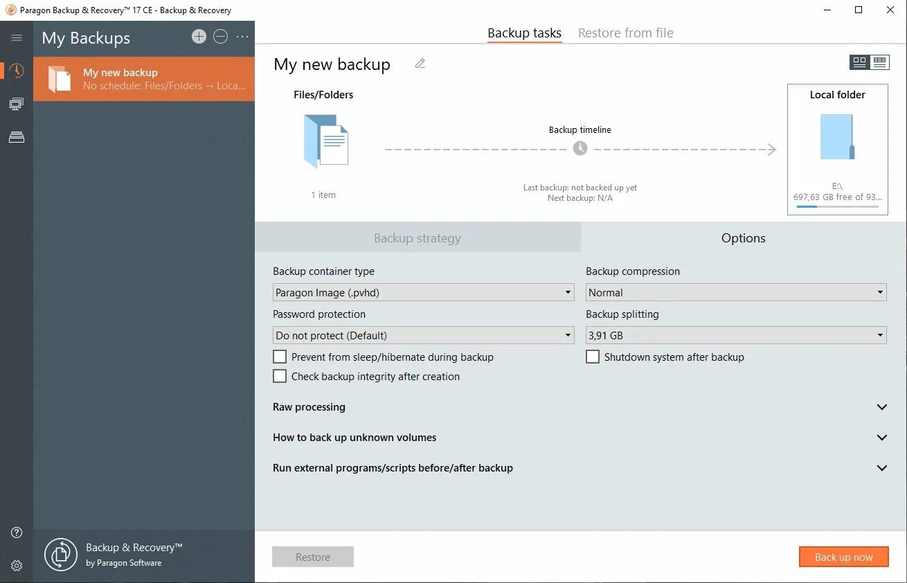907x583 pixels.
Task: Click the Local folder destination icon
Action: pos(838,137)
